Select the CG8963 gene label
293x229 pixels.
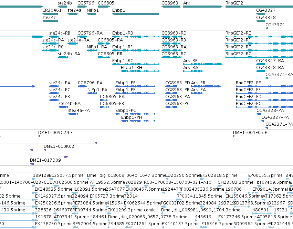click(x=170, y=3)
